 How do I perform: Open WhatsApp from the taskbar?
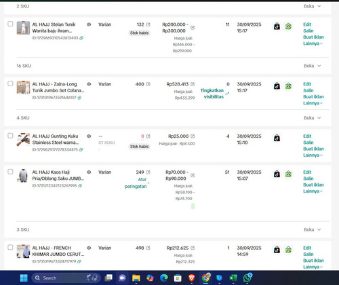pos(247,278)
